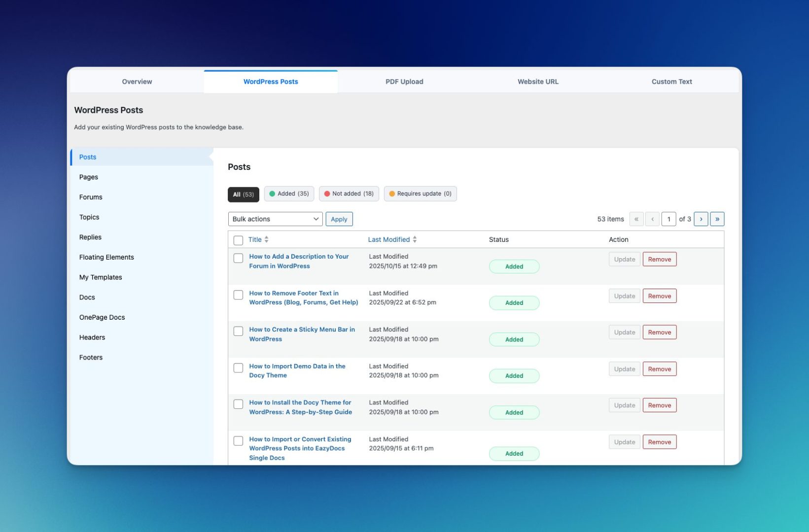
Task: Check the Sticky Menu Bar post
Action: (238, 331)
